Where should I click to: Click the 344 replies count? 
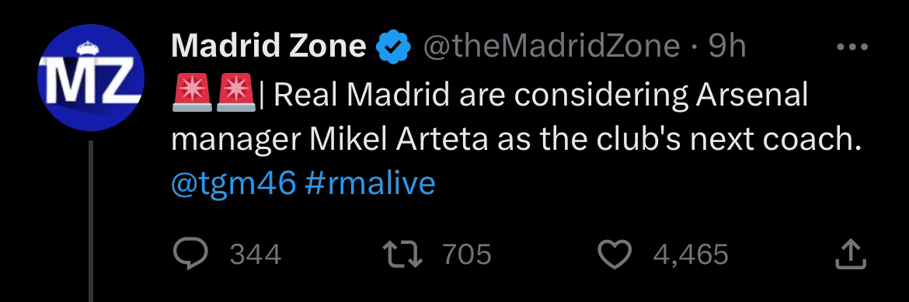[256, 255]
